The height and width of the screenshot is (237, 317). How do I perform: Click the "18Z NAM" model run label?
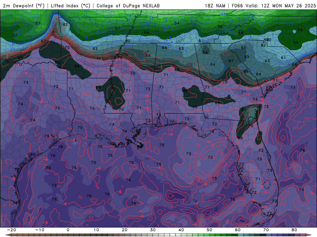tap(215, 6)
